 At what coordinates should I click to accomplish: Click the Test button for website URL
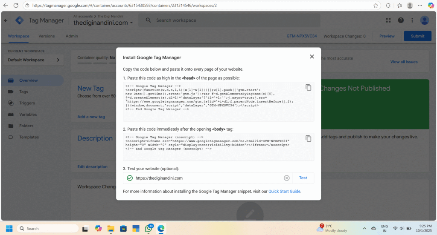tap(303, 178)
